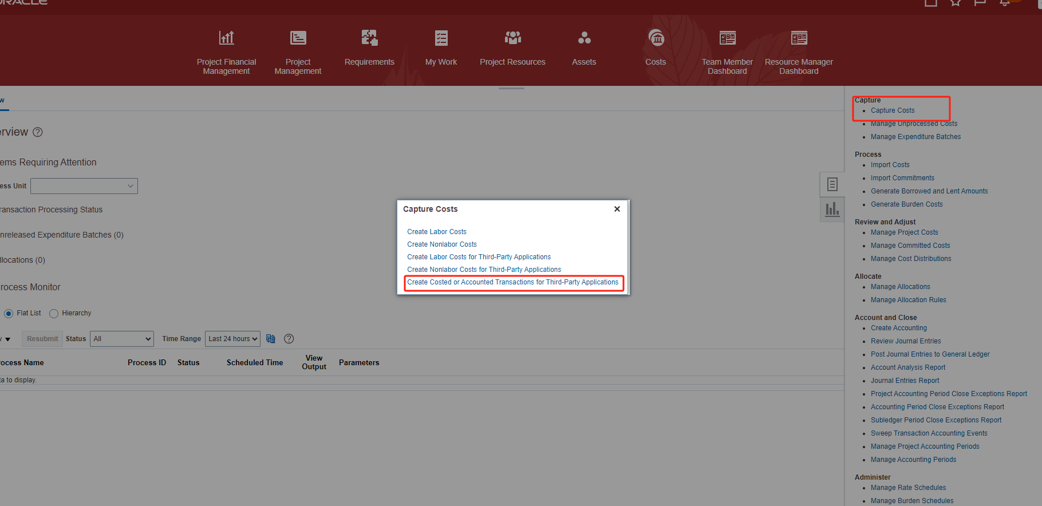Open the Time Range Last 24 hours dropdown

(232, 339)
